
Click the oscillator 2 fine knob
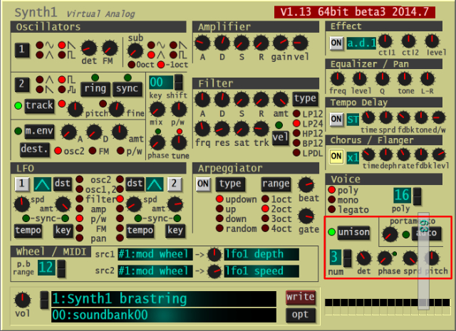pyautogui.click(x=116, y=110)
